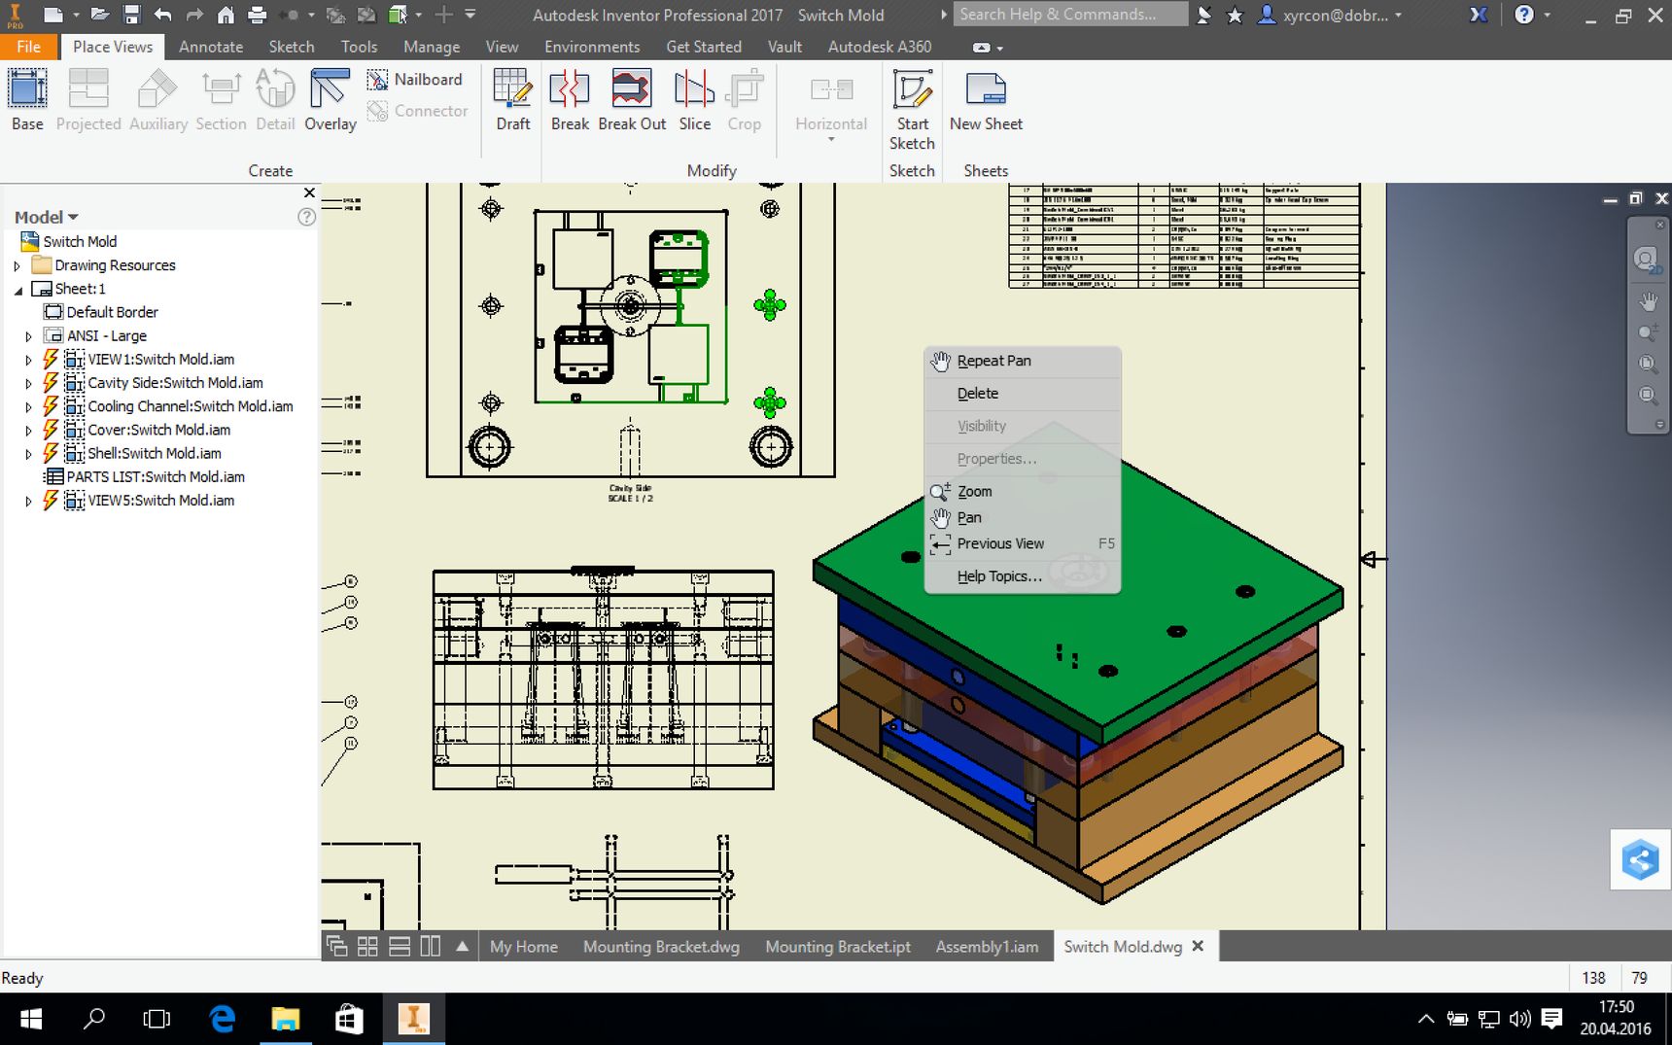Close the Switch Mold.dwg tab
The height and width of the screenshot is (1045, 1672).
point(1198,946)
